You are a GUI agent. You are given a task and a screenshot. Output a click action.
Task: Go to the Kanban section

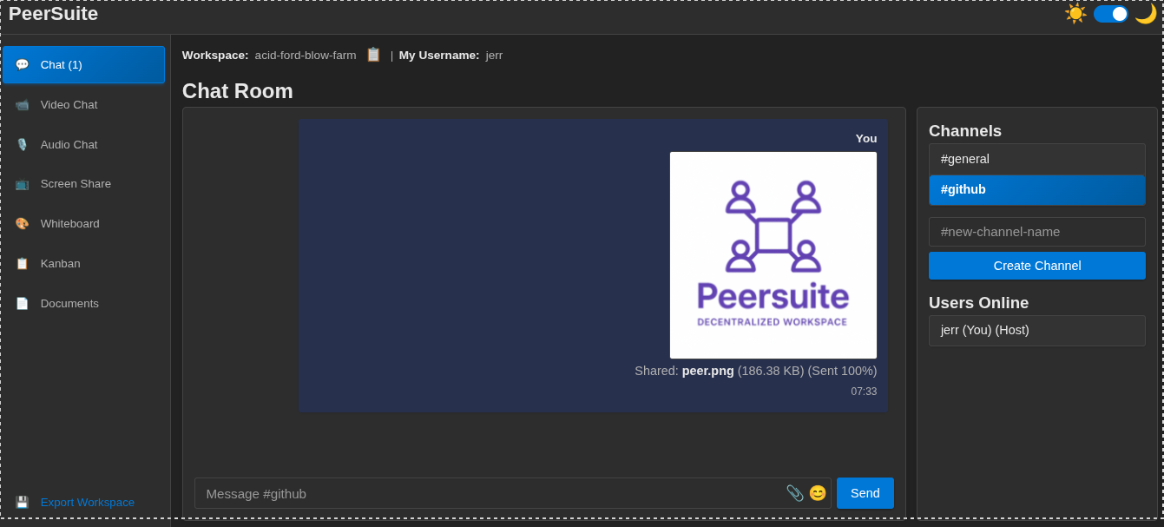tap(60, 264)
